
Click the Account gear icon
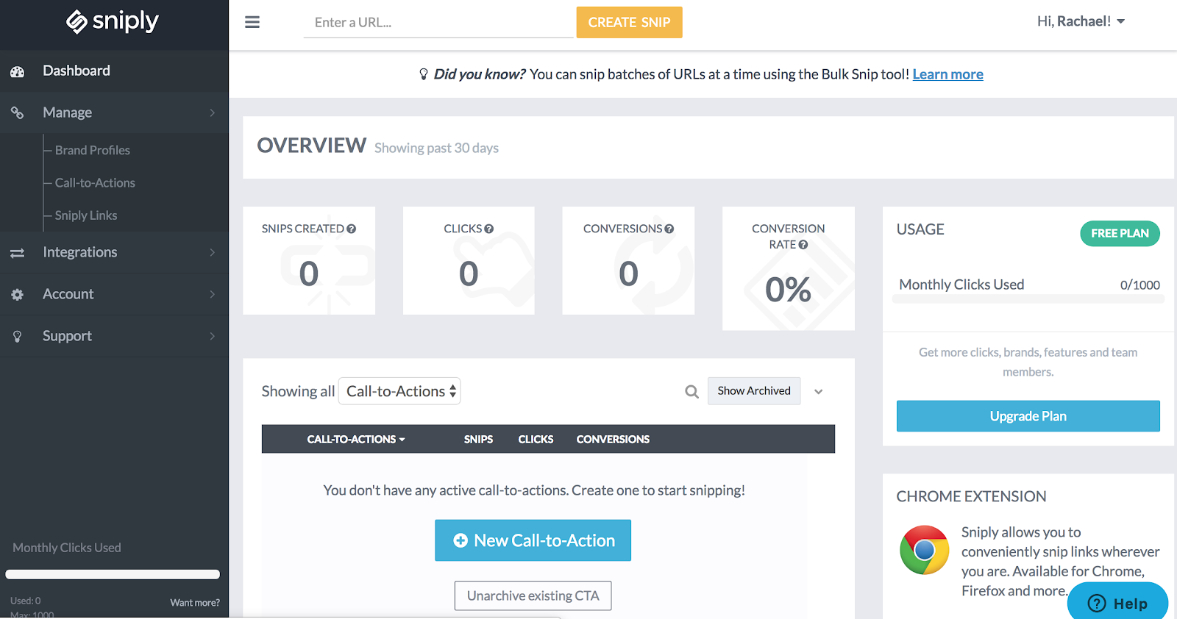pyautogui.click(x=18, y=294)
